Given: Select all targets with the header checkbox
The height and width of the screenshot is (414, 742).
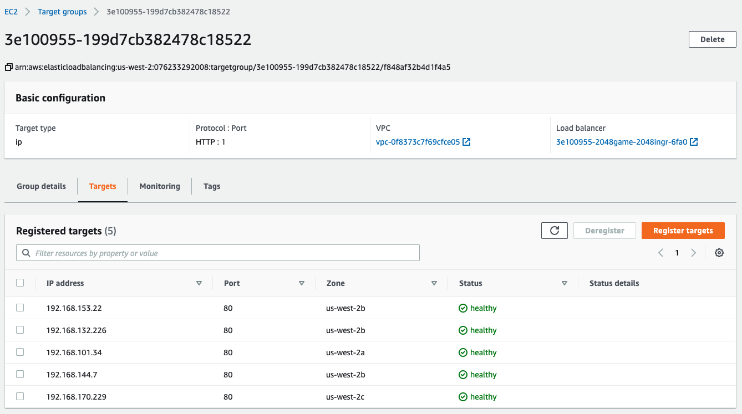Looking at the screenshot, I should pyautogui.click(x=20, y=282).
